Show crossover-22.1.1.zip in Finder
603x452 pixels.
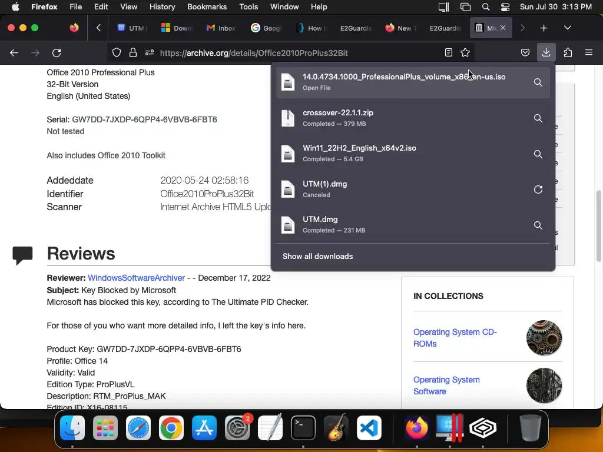(538, 118)
